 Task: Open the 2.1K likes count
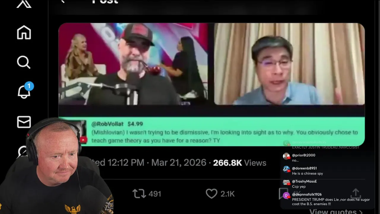point(228,194)
